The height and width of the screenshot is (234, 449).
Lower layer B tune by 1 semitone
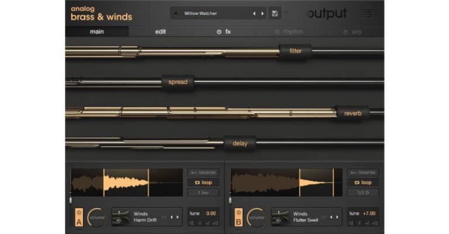click(359, 223)
